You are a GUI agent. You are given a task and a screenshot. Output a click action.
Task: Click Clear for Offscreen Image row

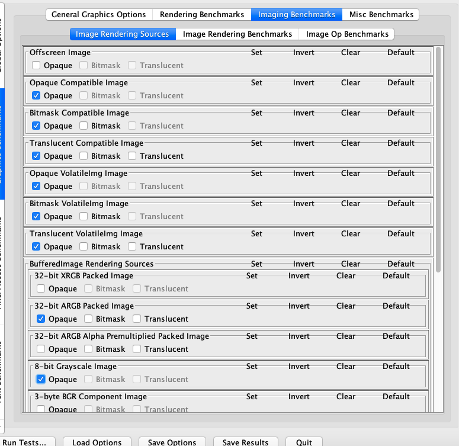(350, 52)
